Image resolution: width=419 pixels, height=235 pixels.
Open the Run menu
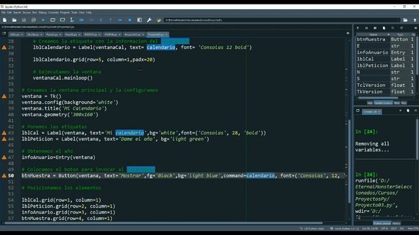(35, 12)
